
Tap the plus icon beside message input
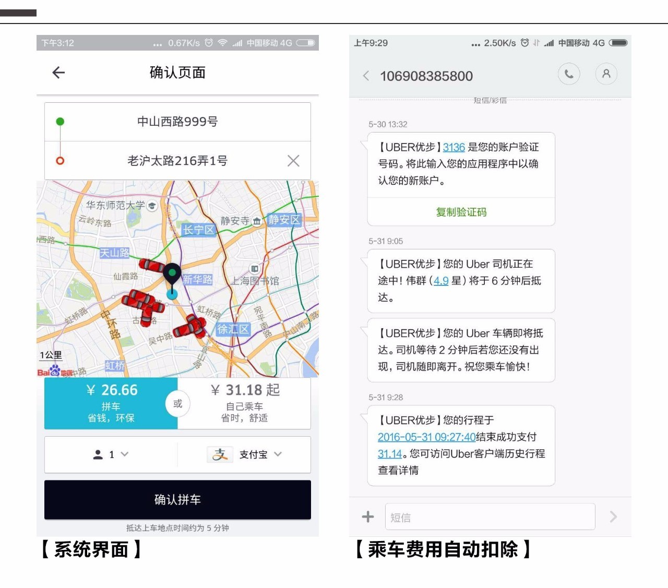[x=368, y=517]
